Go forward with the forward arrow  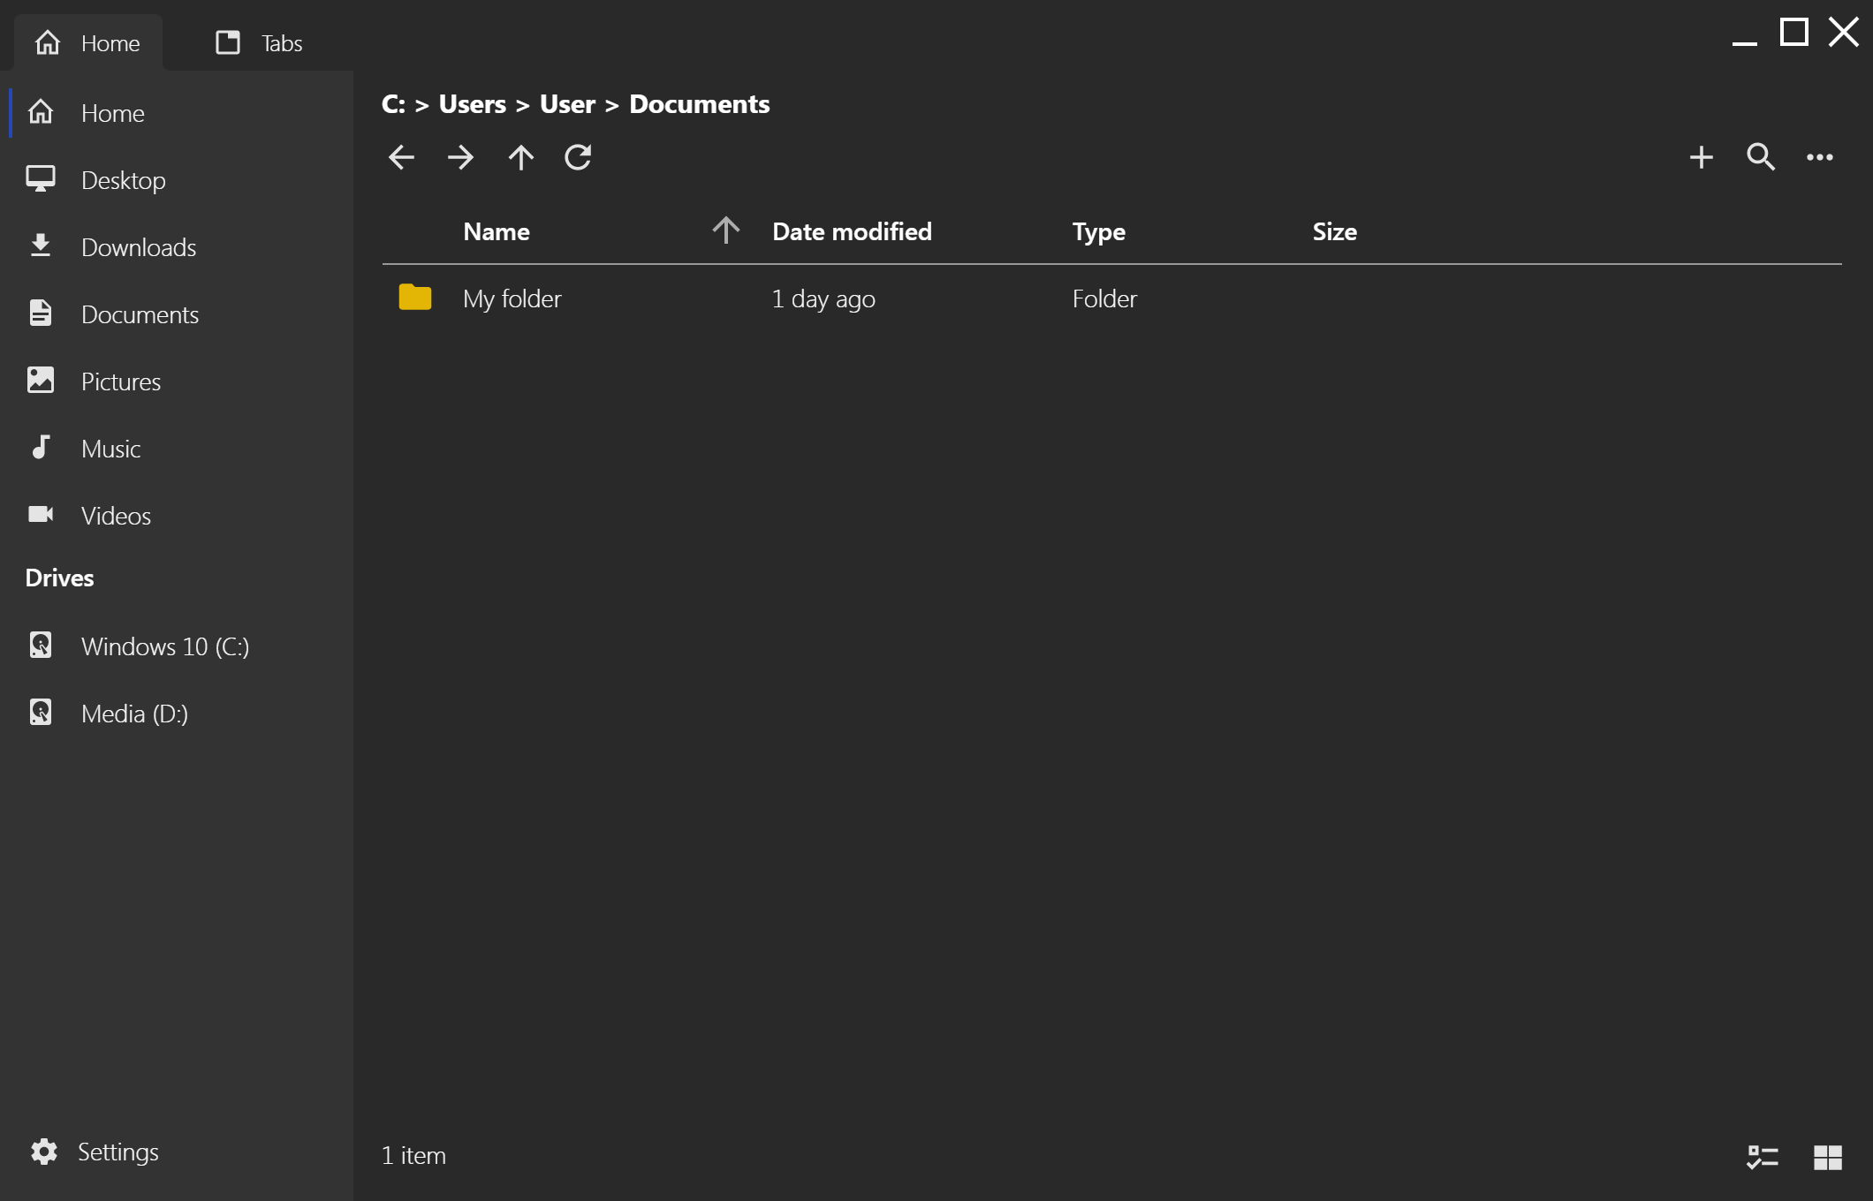pos(460,157)
